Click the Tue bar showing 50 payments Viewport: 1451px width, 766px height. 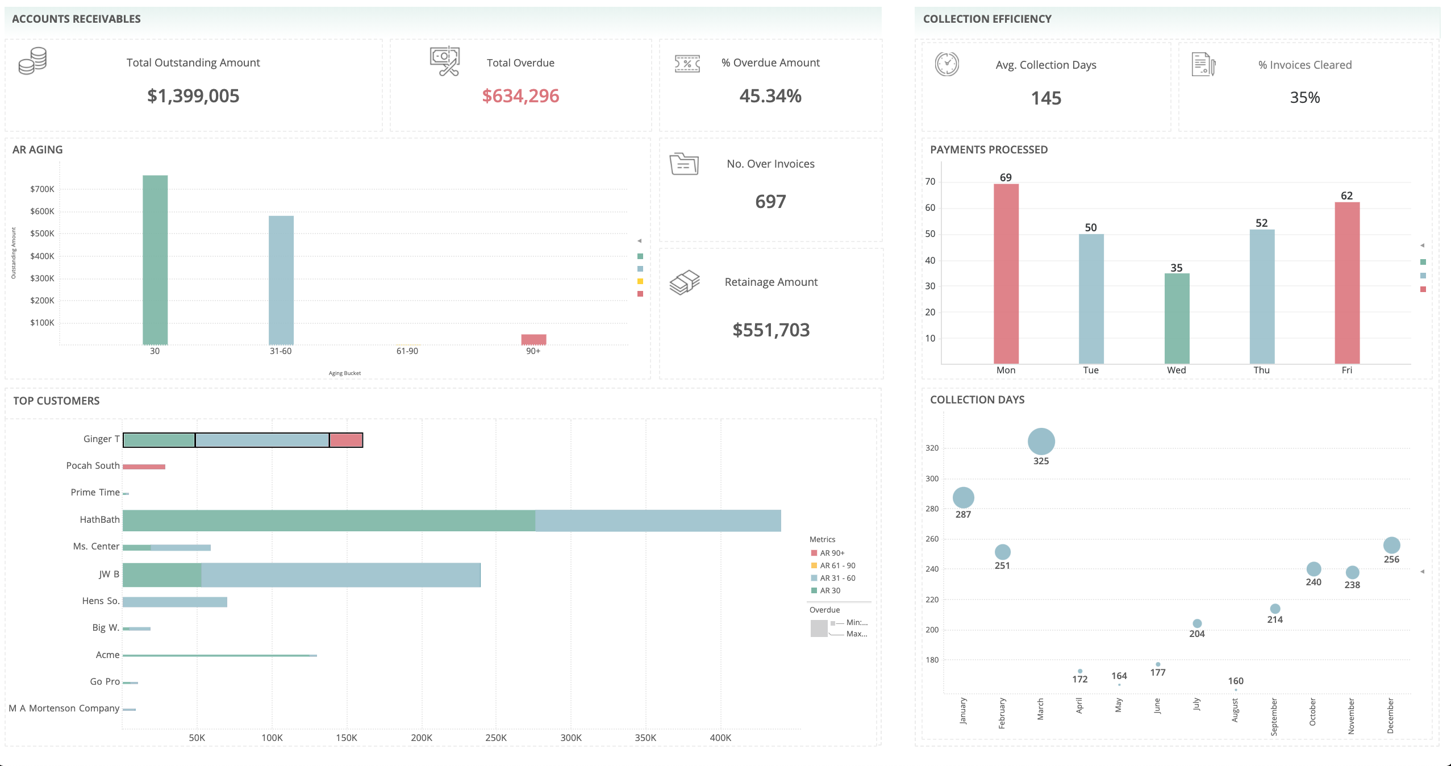[x=1091, y=298]
